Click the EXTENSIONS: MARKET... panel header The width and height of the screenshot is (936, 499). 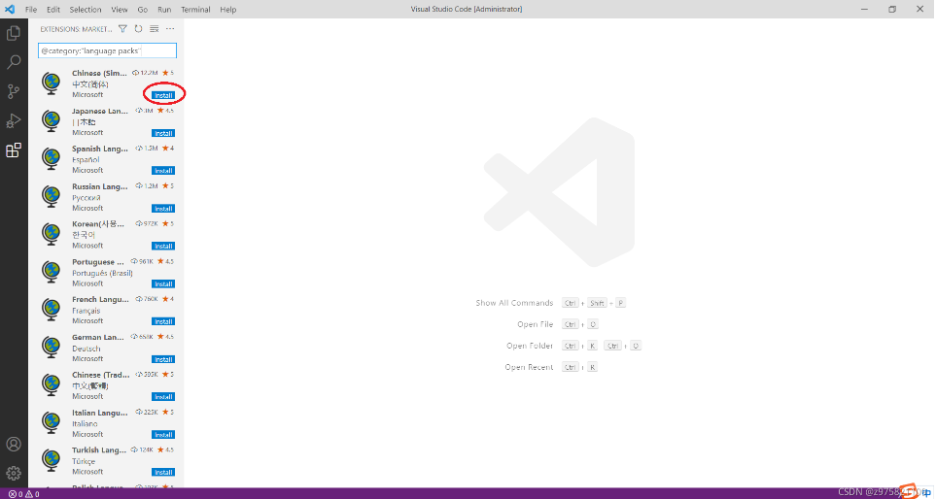[76, 29]
